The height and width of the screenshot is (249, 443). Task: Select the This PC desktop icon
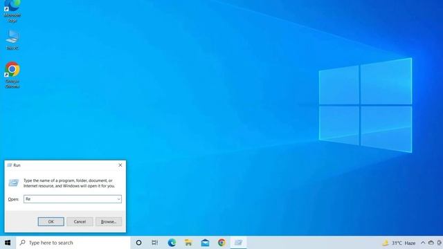[12, 40]
